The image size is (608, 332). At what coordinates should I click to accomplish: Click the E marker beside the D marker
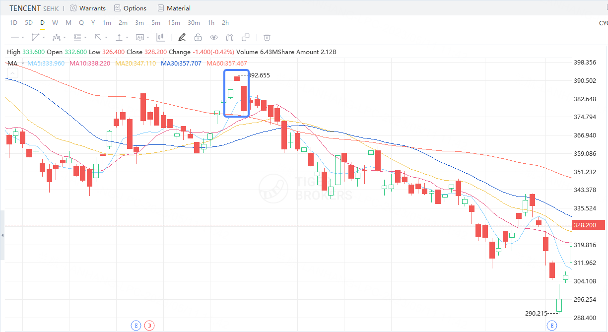click(x=135, y=326)
